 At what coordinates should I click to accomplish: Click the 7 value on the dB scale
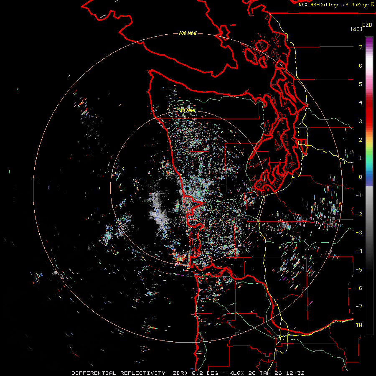tap(361, 47)
